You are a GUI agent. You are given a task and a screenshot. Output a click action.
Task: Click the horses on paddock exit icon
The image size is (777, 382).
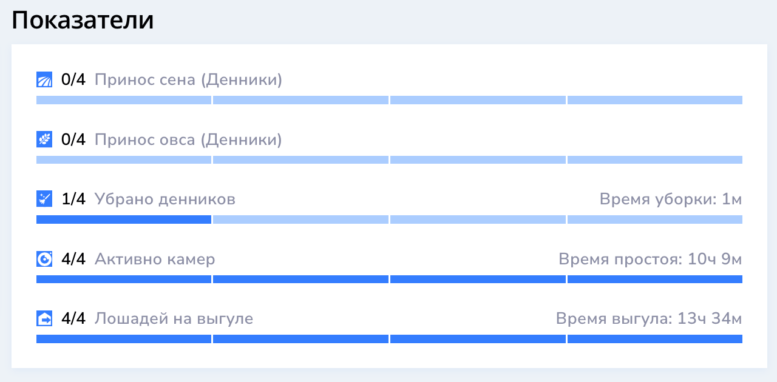[44, 318]
